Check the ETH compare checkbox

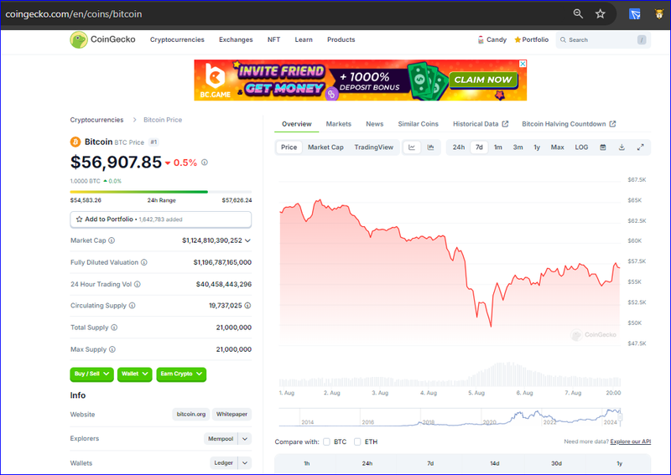tap(357, 441)
